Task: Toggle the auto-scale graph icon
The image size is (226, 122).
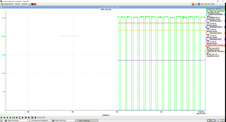Action: pyautogui.click(x=32, y=117)
